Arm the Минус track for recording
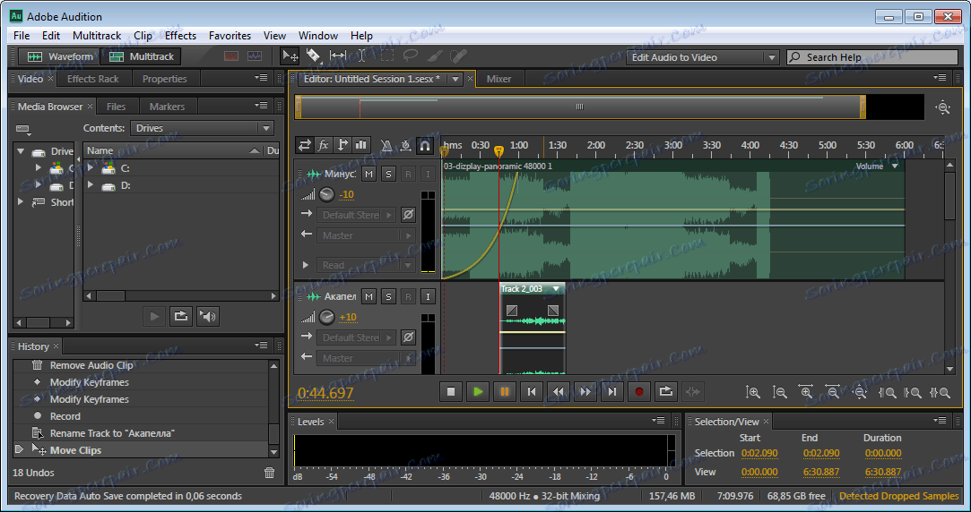 coord(408,174)
